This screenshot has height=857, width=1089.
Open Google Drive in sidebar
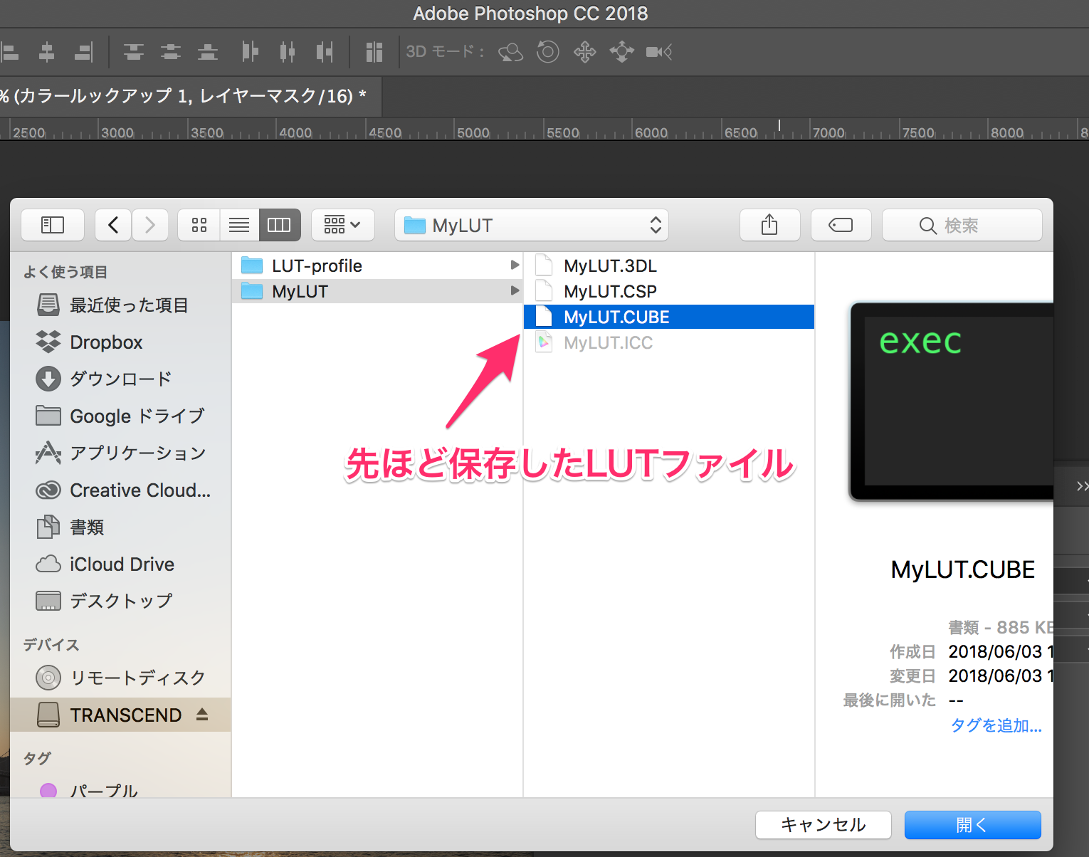(x=120, y=416)
